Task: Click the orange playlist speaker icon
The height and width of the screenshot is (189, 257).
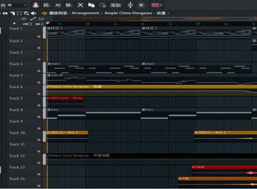Action: [x=45, y=13]
